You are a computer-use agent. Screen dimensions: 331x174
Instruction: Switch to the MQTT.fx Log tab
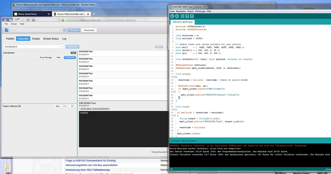[64, 39]
